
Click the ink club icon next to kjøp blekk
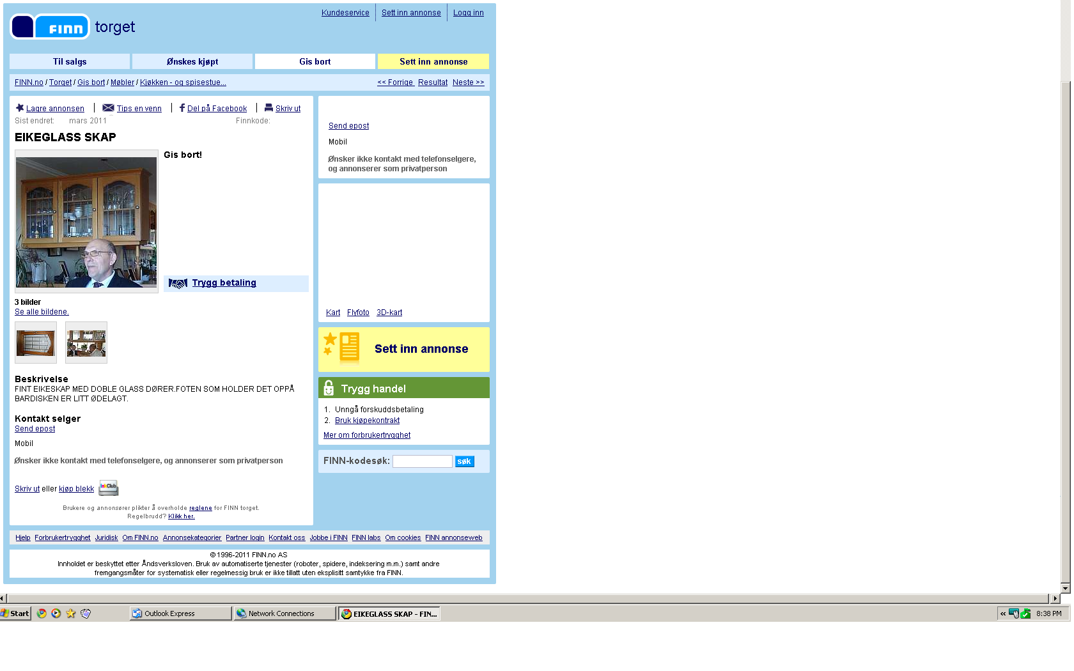pyautogui.click(x=109, y=488)
